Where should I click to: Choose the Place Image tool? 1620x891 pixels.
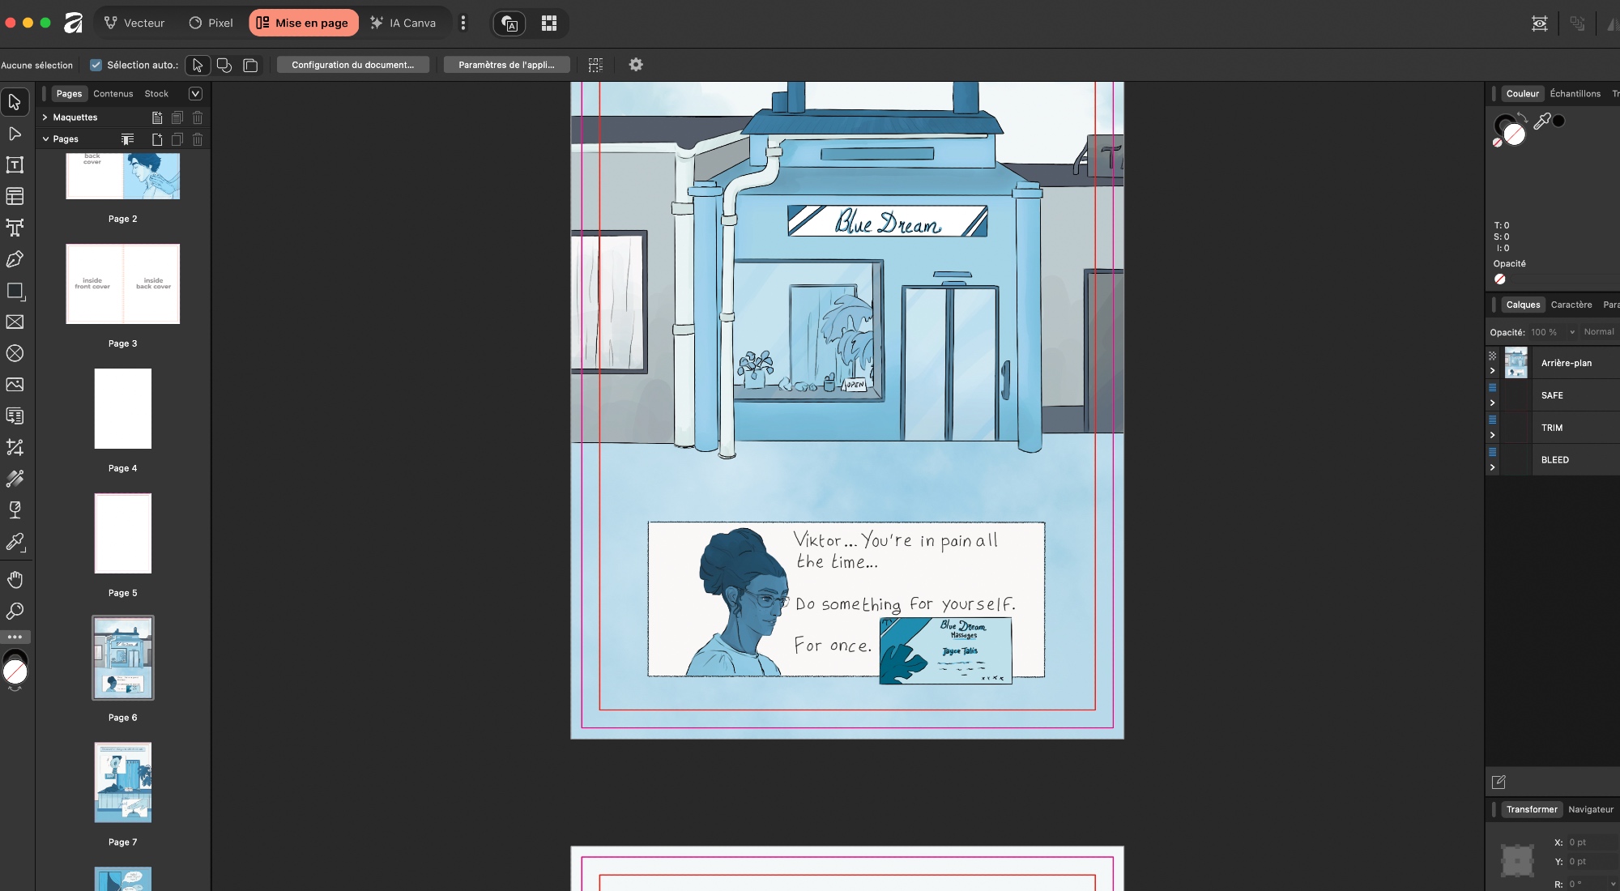click(15, 385)
